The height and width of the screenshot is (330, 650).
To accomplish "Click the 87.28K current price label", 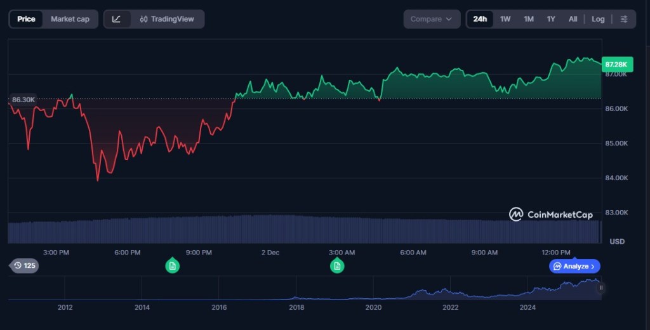I will point(616,65).
